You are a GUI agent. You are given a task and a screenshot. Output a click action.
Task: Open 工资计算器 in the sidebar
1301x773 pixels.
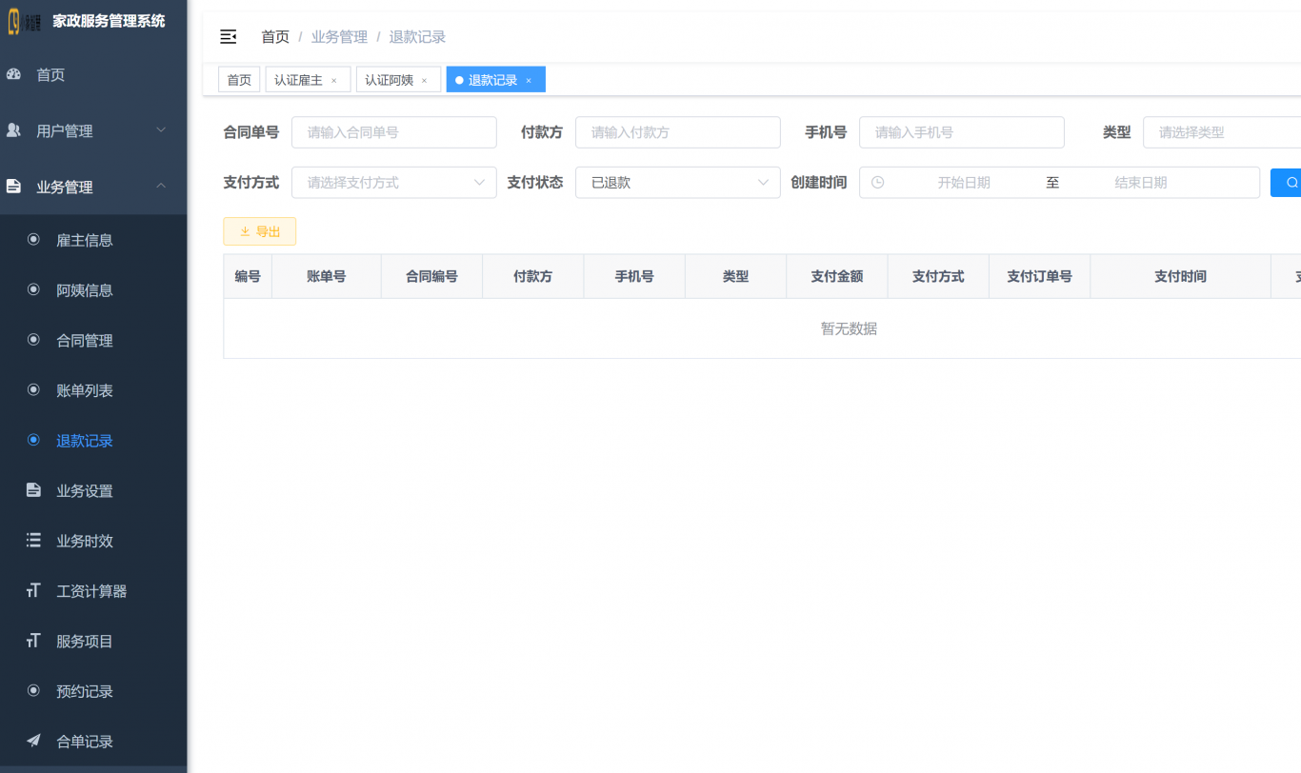point(93,591)
